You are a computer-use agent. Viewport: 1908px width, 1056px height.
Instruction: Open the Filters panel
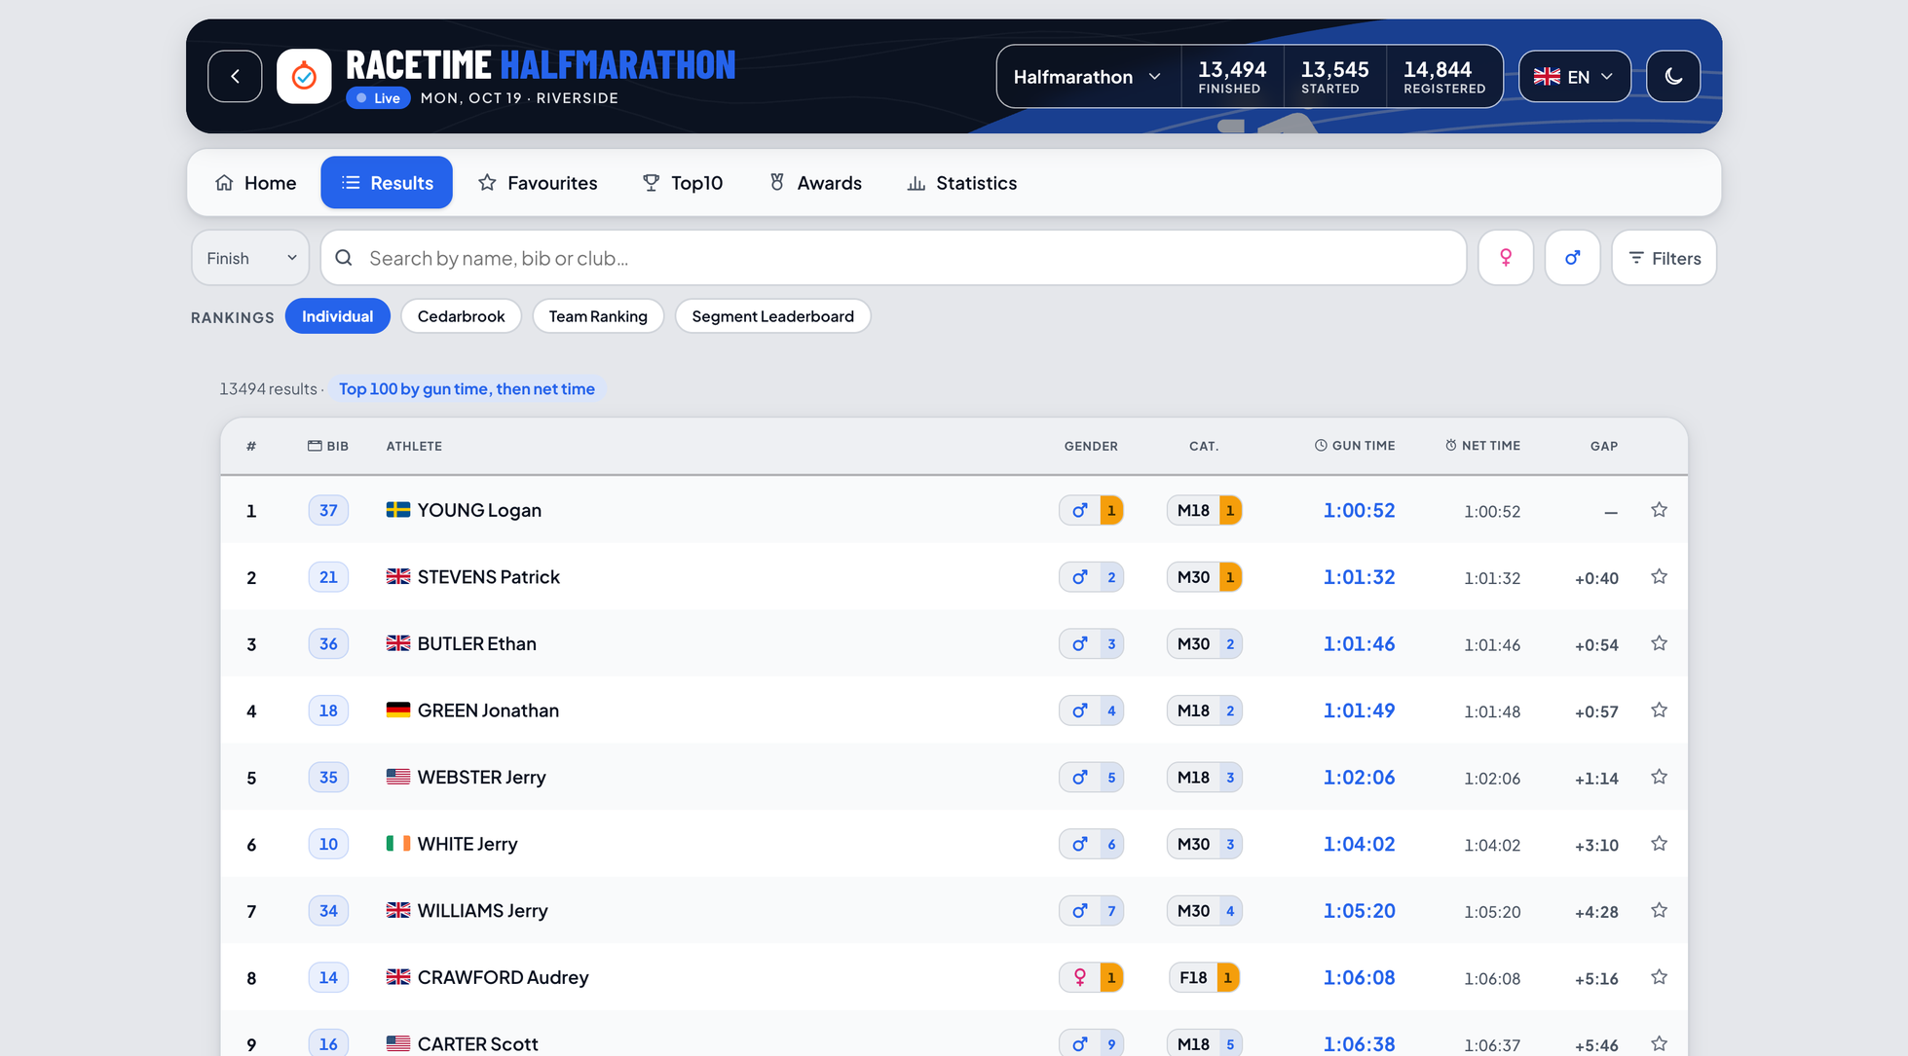(x=1665, y=258)
